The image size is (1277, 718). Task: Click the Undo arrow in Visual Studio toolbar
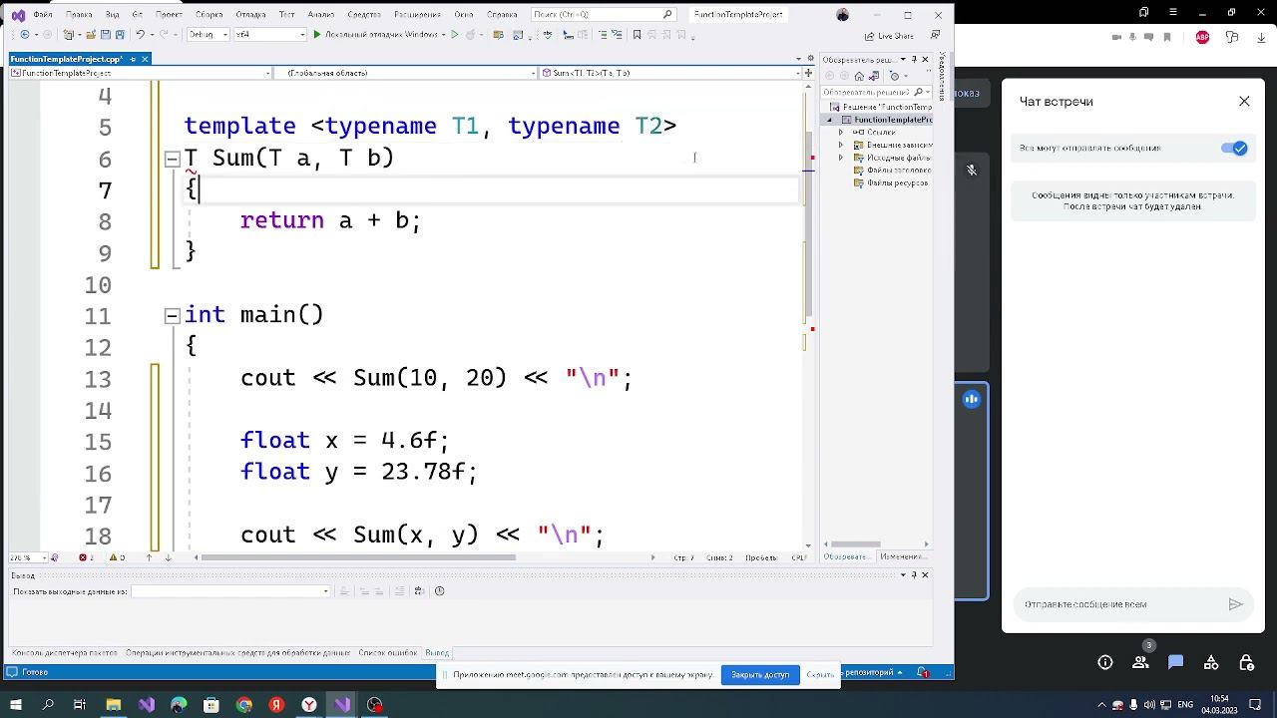coord(140,34)
